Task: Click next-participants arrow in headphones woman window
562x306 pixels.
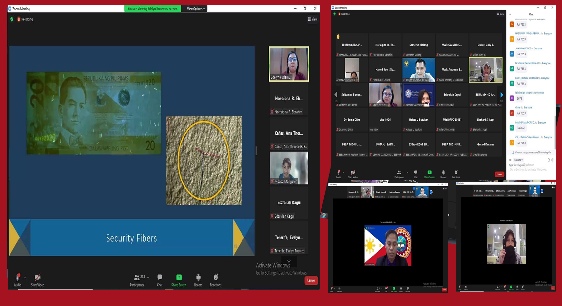Action: (x=542, y=191)
